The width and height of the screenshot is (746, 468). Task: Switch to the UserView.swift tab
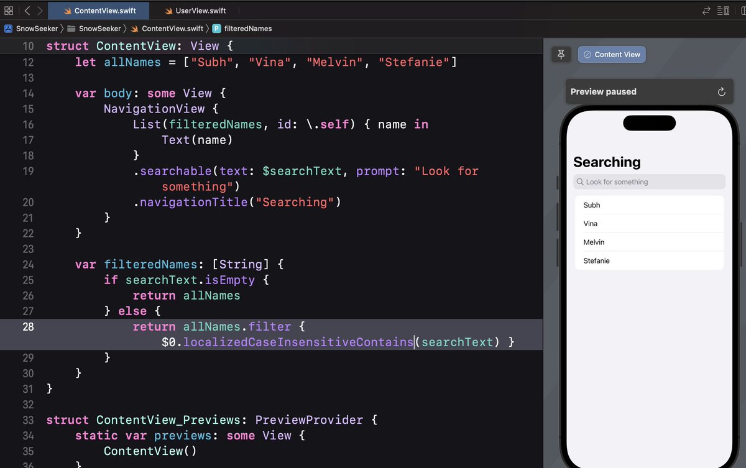196,11
